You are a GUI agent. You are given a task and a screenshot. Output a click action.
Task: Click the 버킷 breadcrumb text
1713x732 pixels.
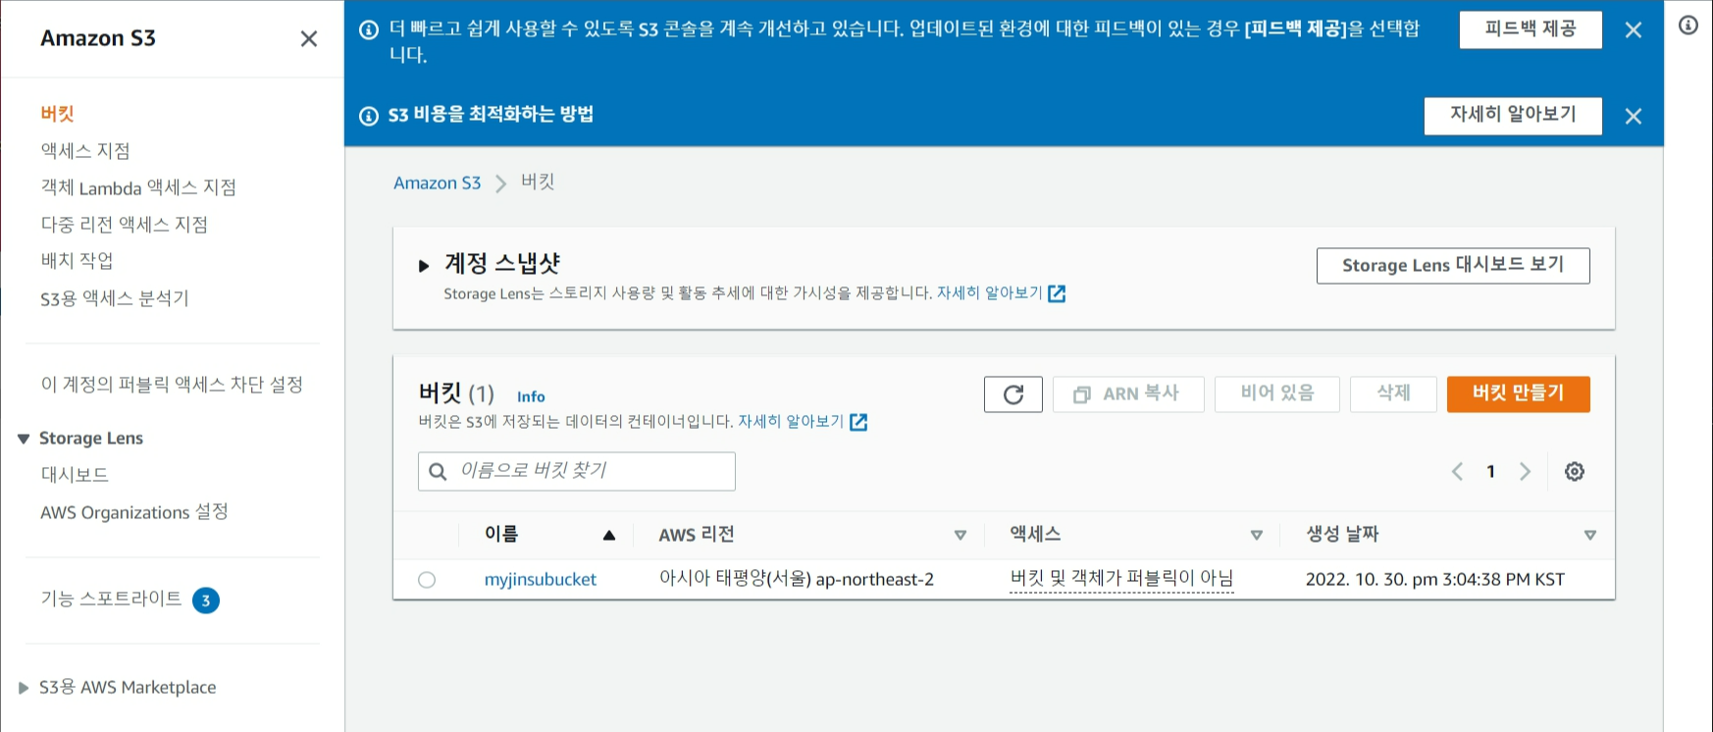[538, 183]
